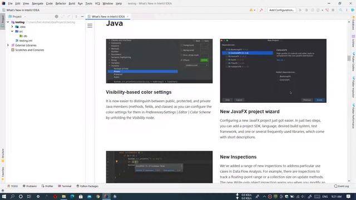Click the Build hammer icon in toolbar

(x=261, y=10)
